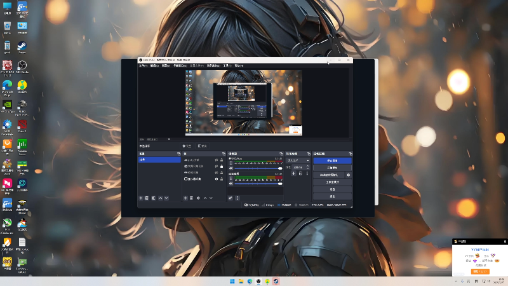Open Dota 2 desktop shortcut

pyautogui.click(x=22, y=126)
